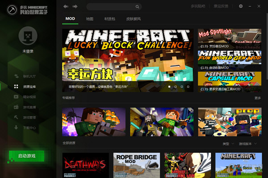The width and height of the screenshot is (268, 178).
Task: Select the third carousel dot
Action: [x=182, y=87]
